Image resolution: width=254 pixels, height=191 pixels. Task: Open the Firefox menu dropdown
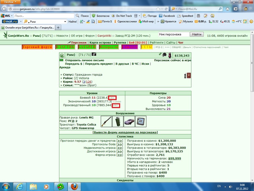[10, 2]
